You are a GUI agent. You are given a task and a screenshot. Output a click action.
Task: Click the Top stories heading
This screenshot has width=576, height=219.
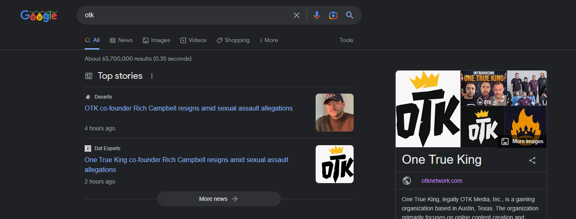[120, 76]
